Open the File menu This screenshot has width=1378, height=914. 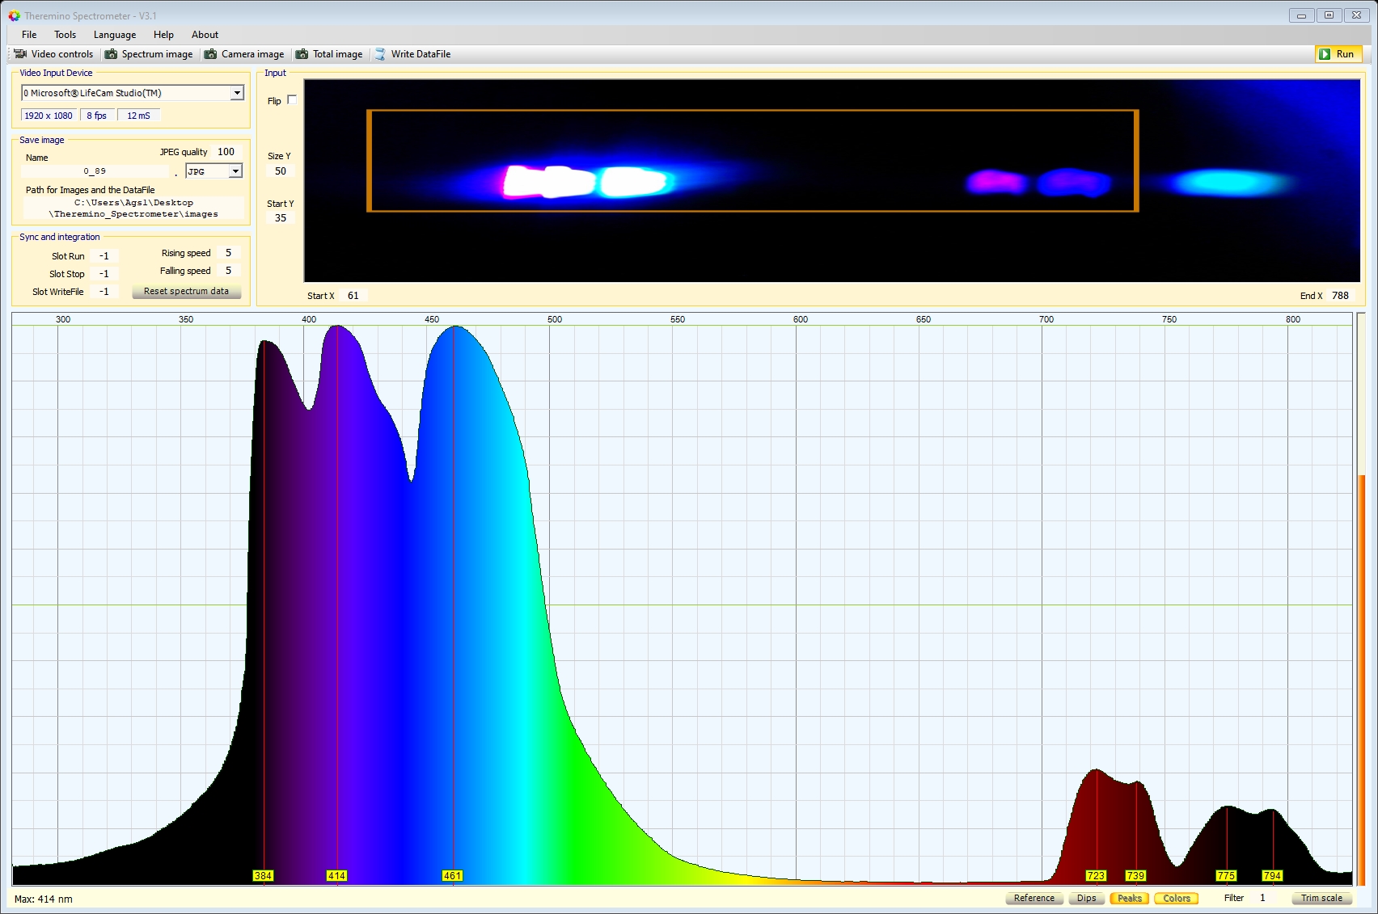tap(29, 35)
